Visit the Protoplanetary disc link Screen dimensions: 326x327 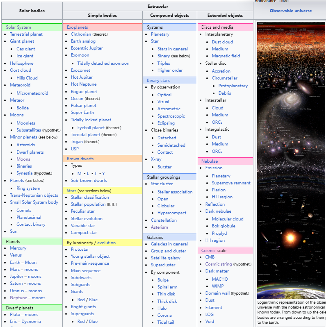(x=233, y=86)
